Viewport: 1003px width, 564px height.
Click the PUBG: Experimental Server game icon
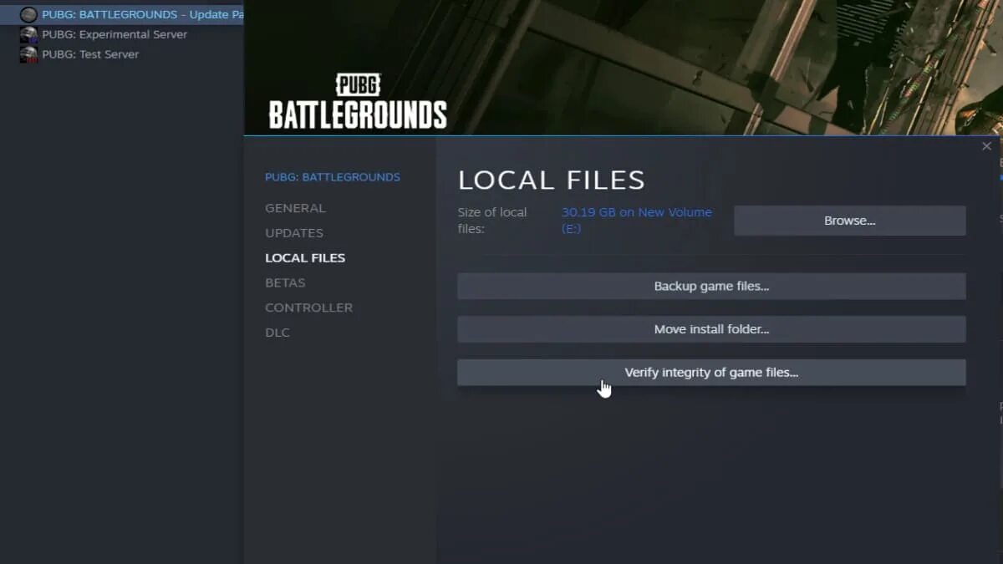click(28, 34)
